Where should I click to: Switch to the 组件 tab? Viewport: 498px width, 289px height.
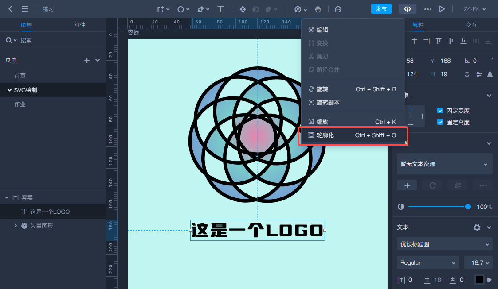point(79,25)
